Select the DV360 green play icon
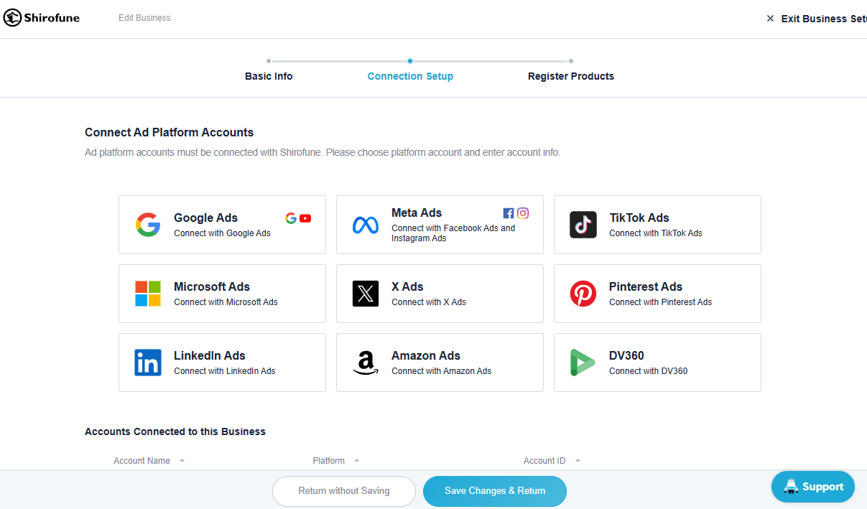Viewport: 867px width, 509px height. point(583,363)
